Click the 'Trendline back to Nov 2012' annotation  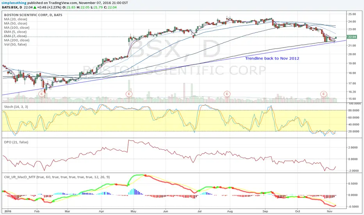[x=272, y=58]
